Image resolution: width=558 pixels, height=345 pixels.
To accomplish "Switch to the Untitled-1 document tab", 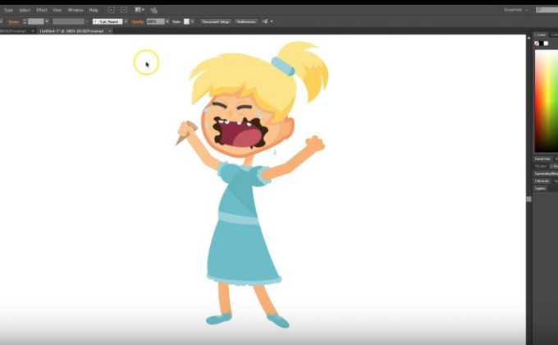I will pyautogui.click(x=71, y=31).
